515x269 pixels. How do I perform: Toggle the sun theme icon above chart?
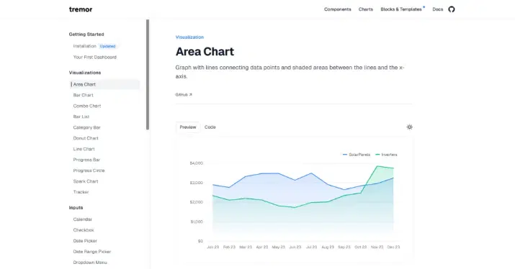409,127
